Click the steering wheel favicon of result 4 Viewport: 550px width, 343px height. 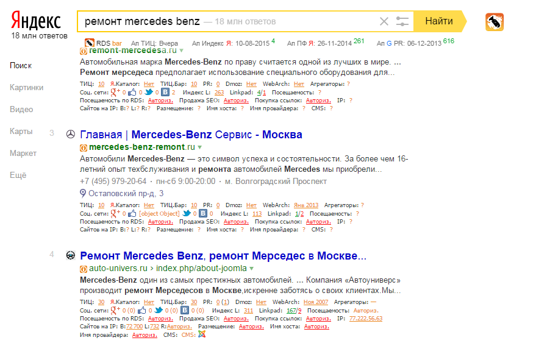tap(71, 255)
